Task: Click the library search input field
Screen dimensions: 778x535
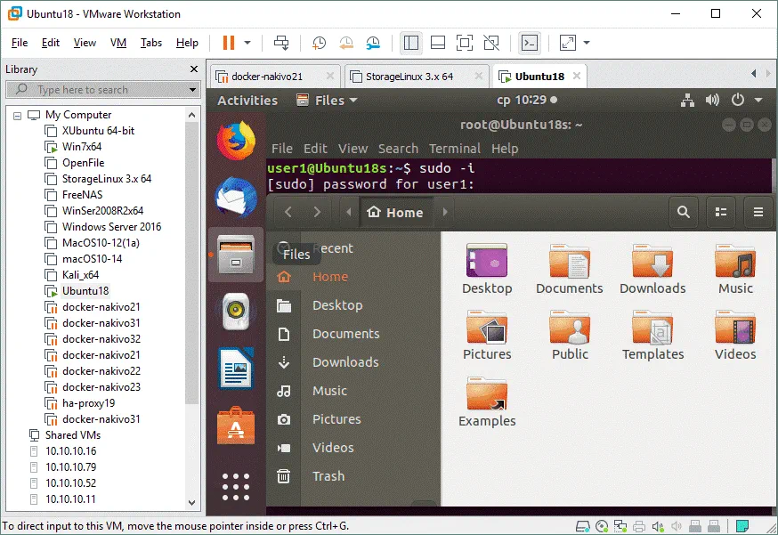Action: pyautogui.click(x=98, y=90)
